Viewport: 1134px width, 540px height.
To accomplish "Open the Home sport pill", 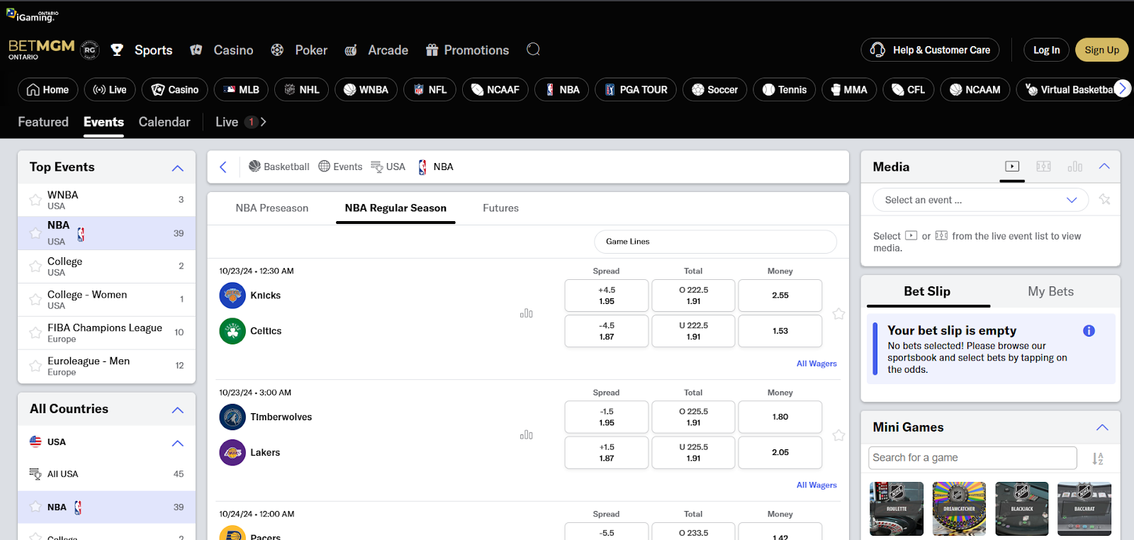I will click(x=48, y=89).
